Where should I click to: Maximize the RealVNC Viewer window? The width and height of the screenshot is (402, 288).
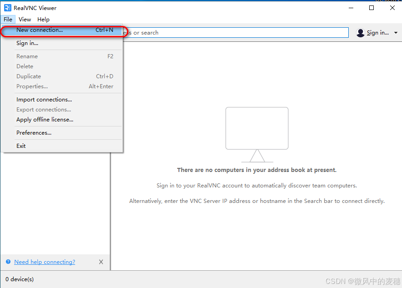click(x=371, y=8)
